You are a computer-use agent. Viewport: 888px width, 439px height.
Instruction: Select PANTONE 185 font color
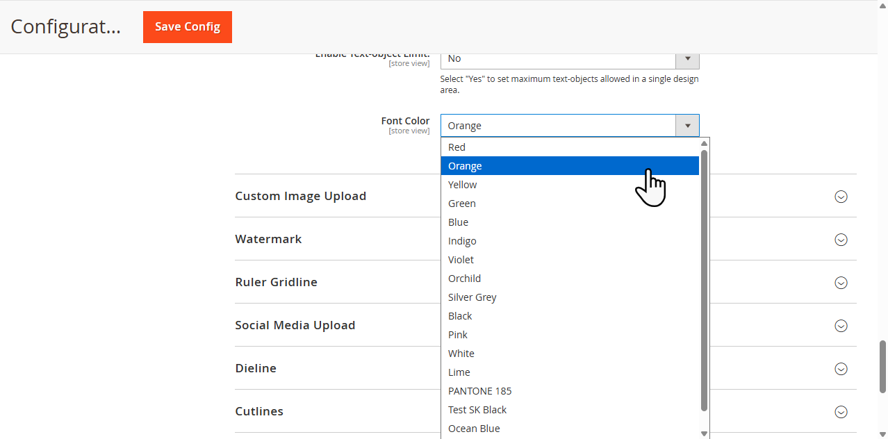tap(479, 391)
